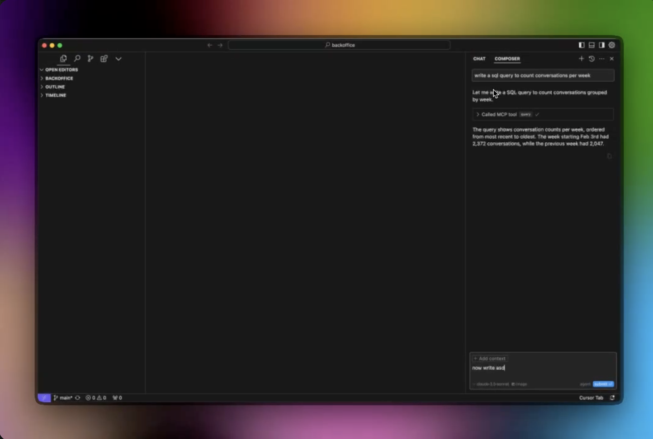653x439 pixels.
Task: Switch to the CHAT tab
Action: [x=479, y=59]
